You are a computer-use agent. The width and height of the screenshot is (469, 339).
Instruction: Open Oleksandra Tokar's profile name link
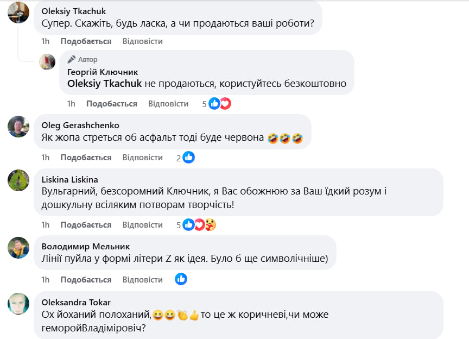(x=75, y=302)
